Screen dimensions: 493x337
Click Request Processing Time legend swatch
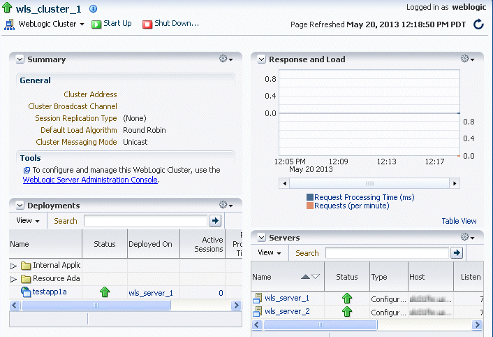click(310, 197)
